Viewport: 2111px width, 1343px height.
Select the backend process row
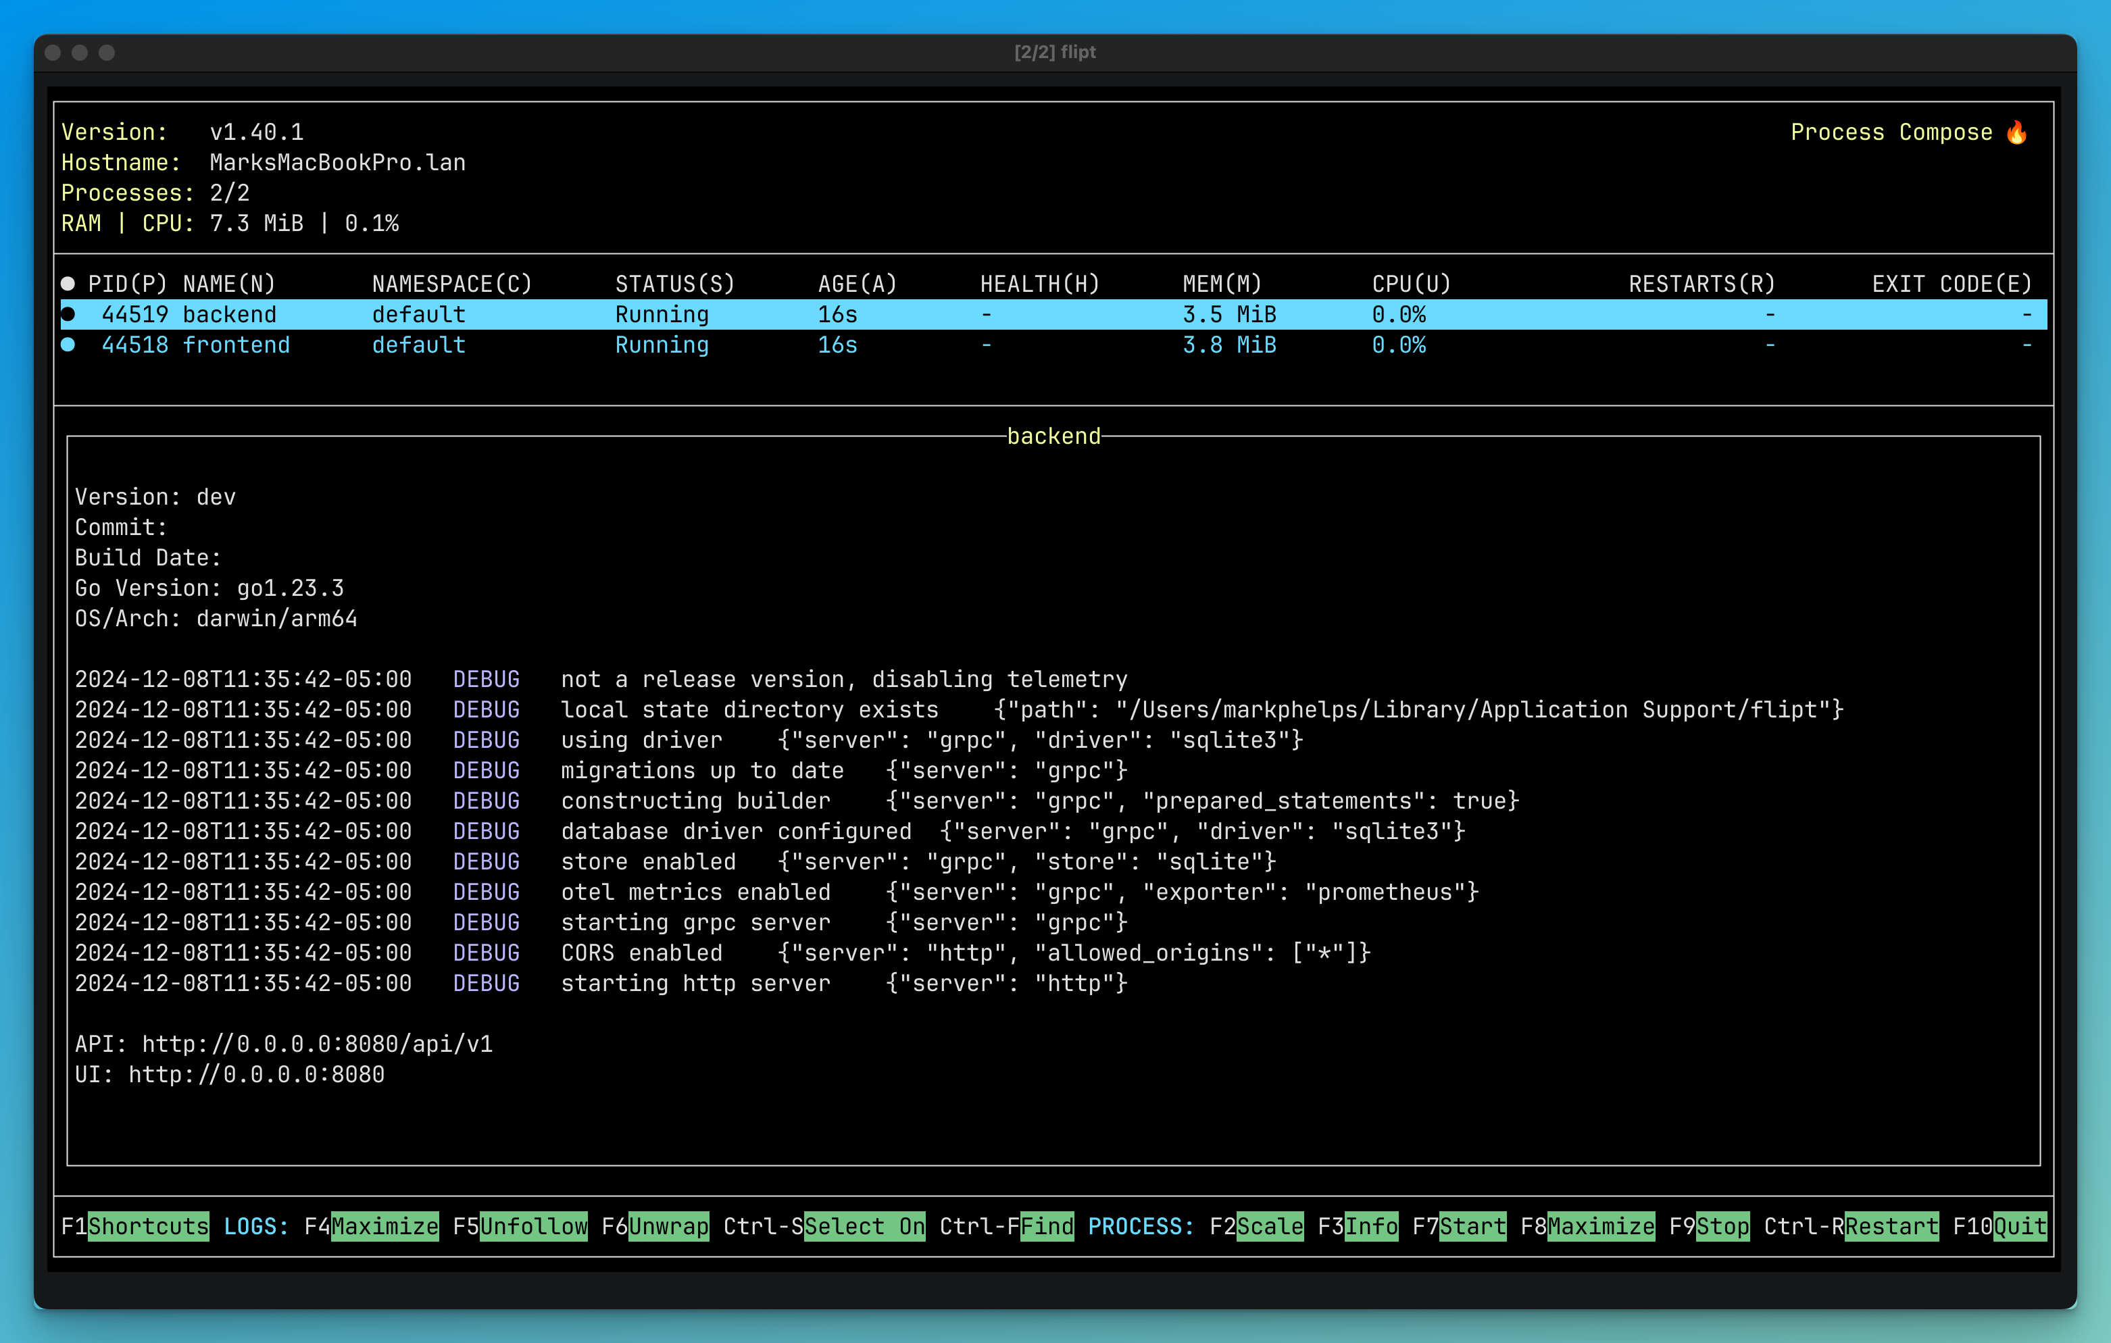1053,314
